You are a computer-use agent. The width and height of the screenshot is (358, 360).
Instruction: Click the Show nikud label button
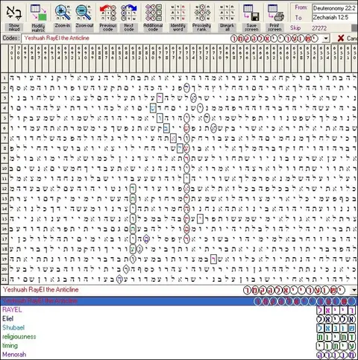click(x=14, y=28)
